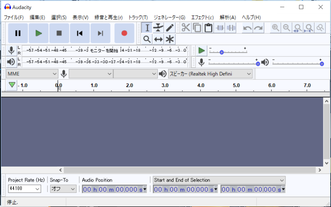The height and width of the screenshot is (207, 331).
Task: Click the Play-at-speed green button
Action: 202,50
